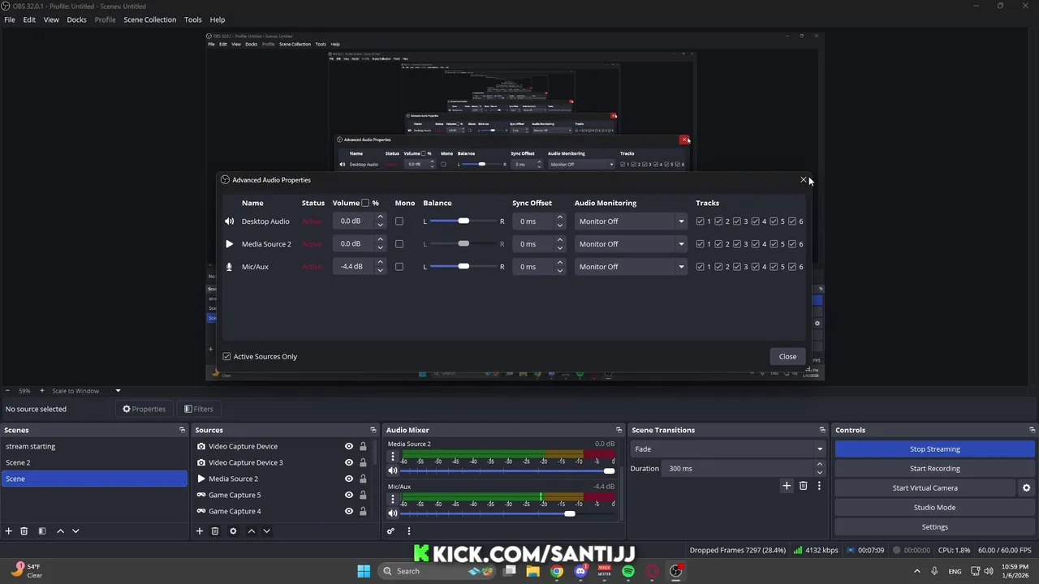
Task: Uncheck track 1 for Desktop Audio
Action: click(701, 221)
